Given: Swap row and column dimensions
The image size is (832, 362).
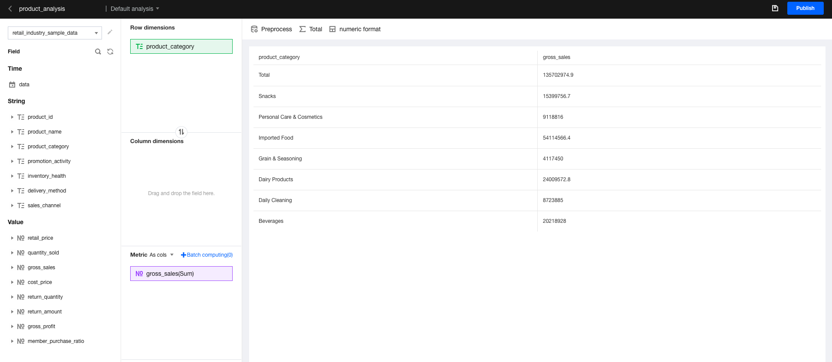Looking at the screenshot, I should tap(181, 132).
